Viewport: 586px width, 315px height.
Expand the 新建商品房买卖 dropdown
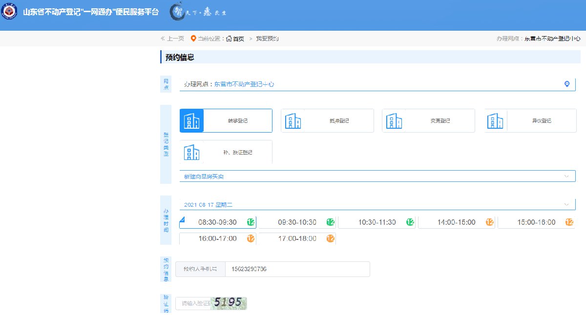[377, 176]
